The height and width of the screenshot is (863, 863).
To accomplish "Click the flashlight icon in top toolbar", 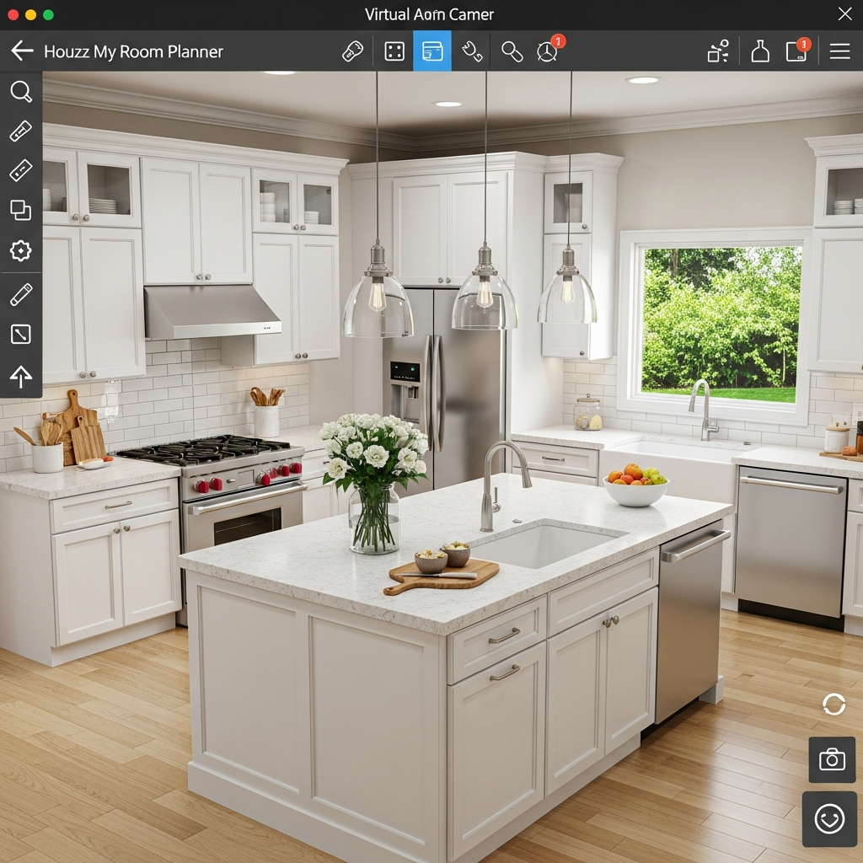I will tap(352, 51).
